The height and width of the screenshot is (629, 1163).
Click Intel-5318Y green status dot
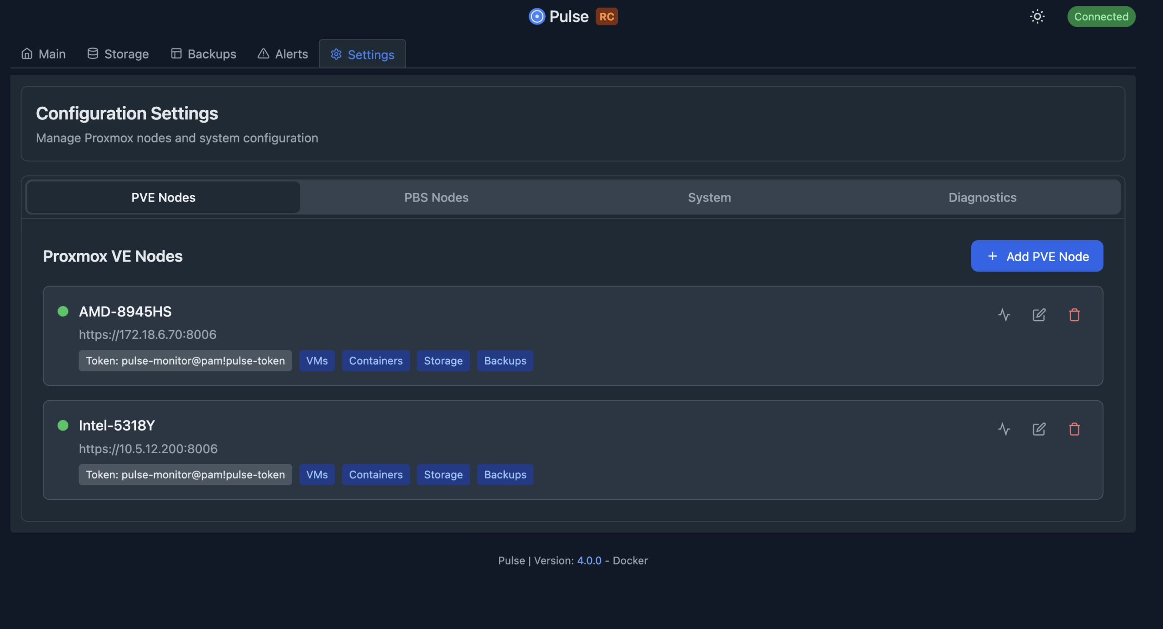[63, 425]
